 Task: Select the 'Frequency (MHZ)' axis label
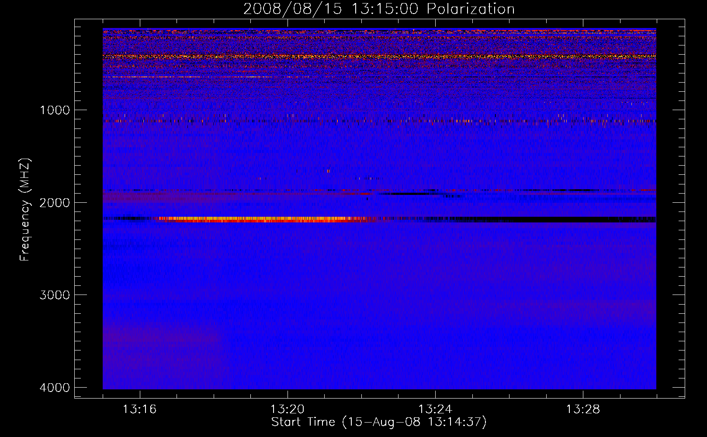25,210
